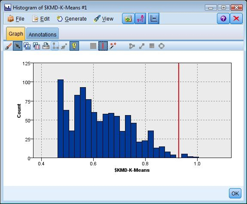Print the histogram using printer icon
The image size is (247, 204).
(x=46, y=46)
